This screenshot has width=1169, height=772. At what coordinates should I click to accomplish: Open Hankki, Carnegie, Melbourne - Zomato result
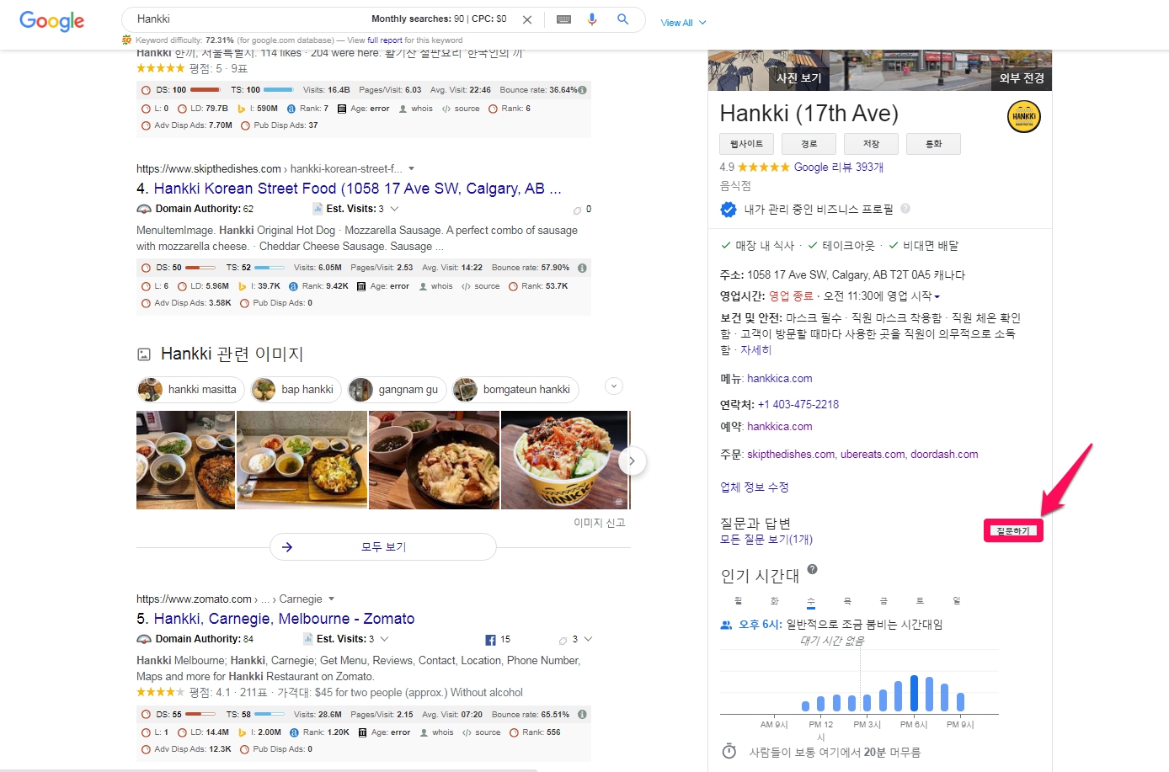pos(285,619)
